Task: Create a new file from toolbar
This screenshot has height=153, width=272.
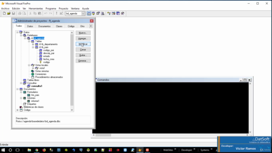Action: pyautogui.click(x=4, y=13)
